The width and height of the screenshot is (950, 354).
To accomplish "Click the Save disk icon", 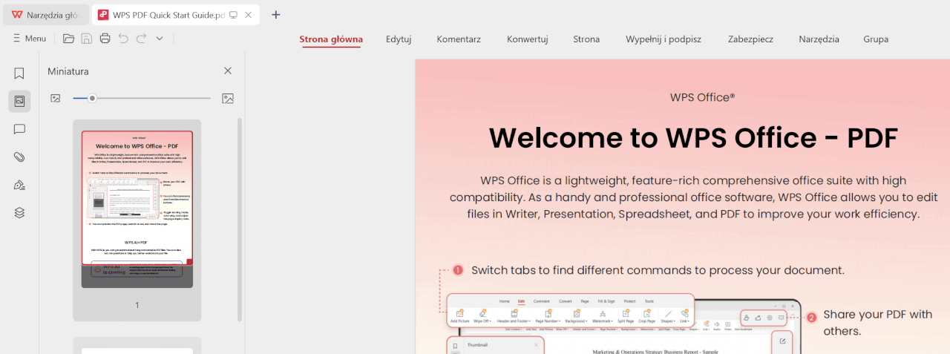I will pyautogui.click(x=87, y=39).
